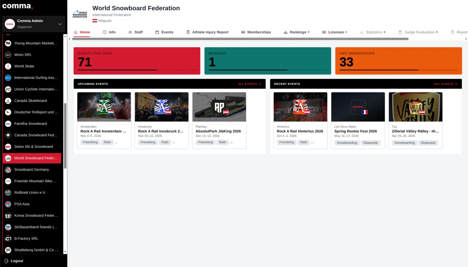Open Spring Rookie Fest 2026 thumbnail
This screenshot has width=468, height=267.
358,107
